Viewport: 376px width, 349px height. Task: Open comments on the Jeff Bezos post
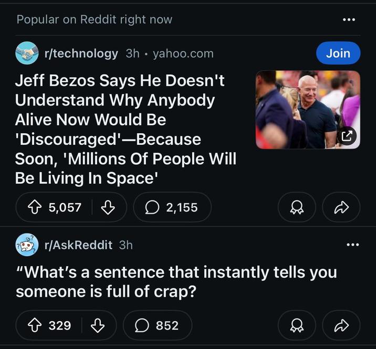point(172,207)
